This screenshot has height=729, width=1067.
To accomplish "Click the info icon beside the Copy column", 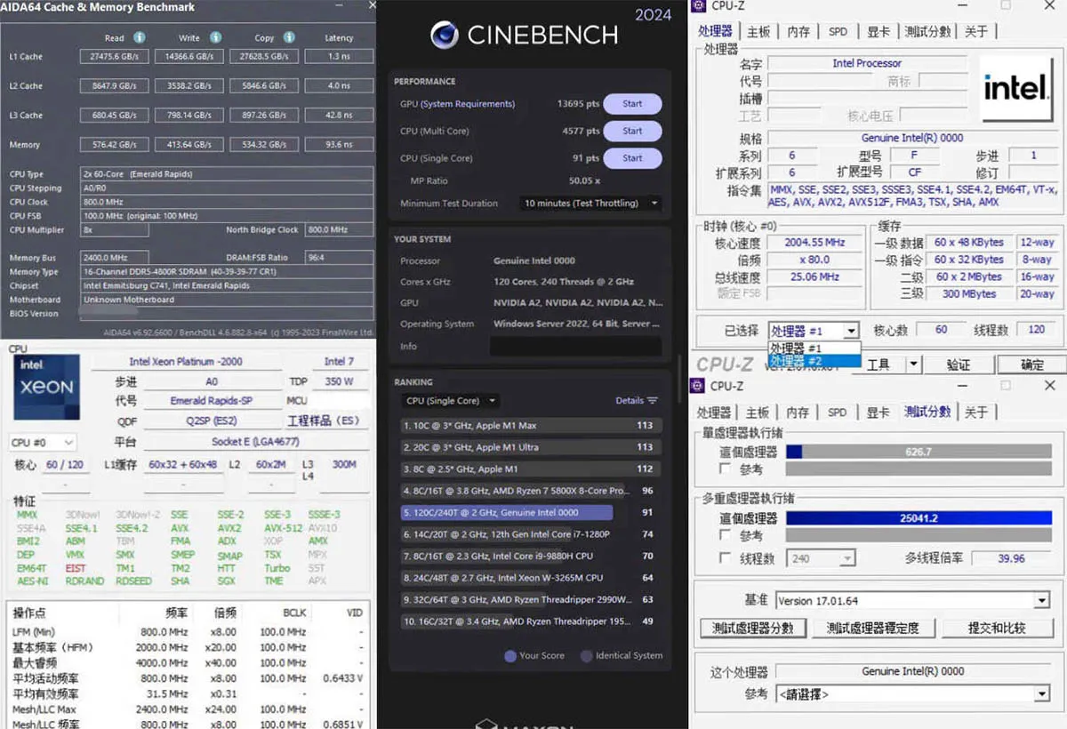I will 290,38.
